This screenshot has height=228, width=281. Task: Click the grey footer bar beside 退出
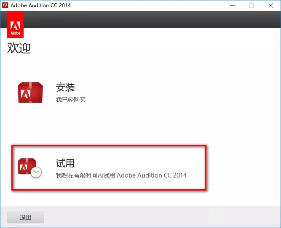click(160, 217)
